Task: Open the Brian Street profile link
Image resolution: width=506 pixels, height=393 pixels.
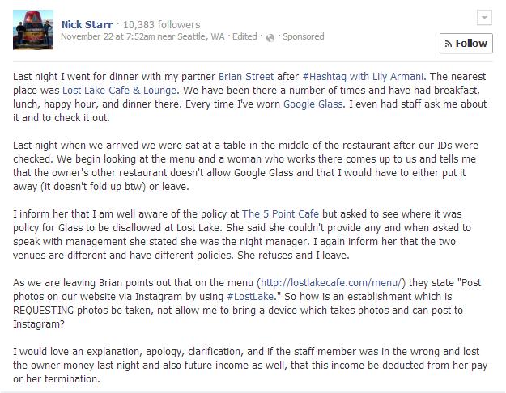Action: [246, 77]
